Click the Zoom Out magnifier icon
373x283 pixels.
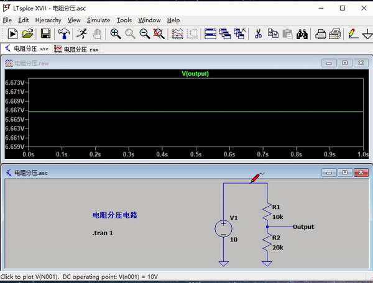click(145, 34)
